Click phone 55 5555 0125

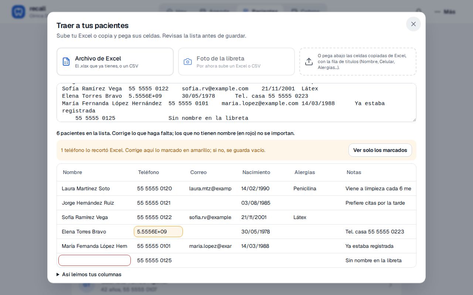(x=158, y=260)
